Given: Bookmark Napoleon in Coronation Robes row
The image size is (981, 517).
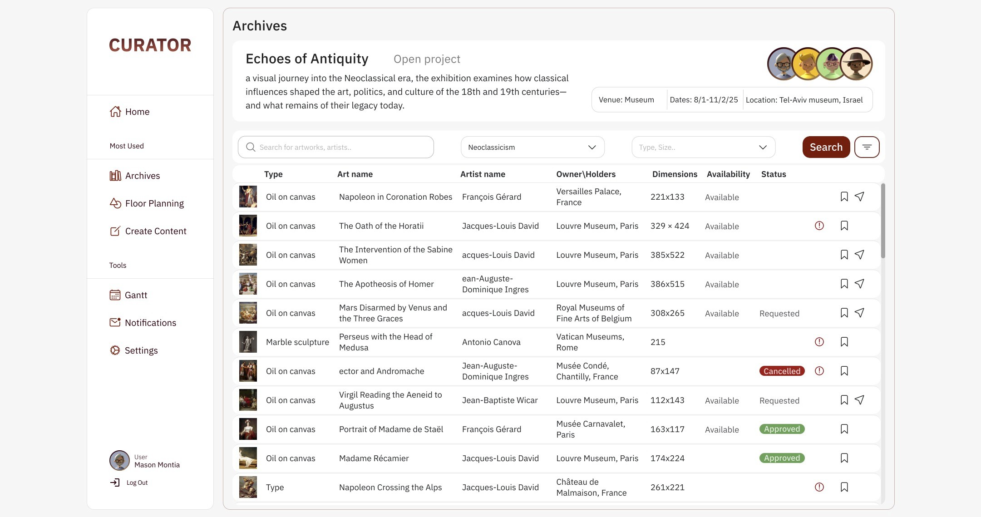Looking at the screenshot, I should [844, 197].
